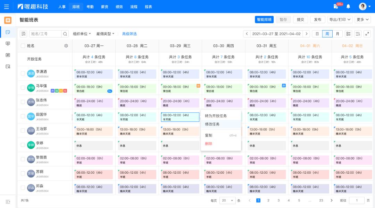
Task: Expand the 组织单位 filter dropdown
Action: 82,34
